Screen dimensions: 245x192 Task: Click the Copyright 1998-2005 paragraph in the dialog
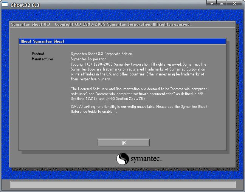[138, 72]
